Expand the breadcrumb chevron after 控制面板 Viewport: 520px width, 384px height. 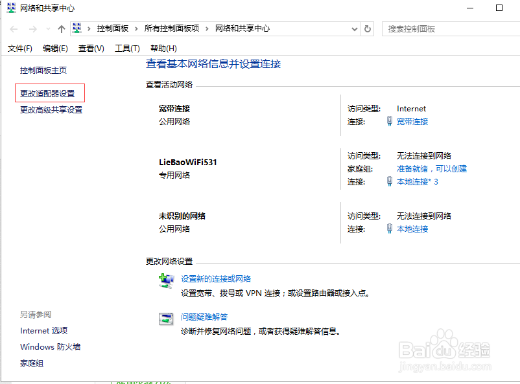pyautogui.click(x=137, y=28)
